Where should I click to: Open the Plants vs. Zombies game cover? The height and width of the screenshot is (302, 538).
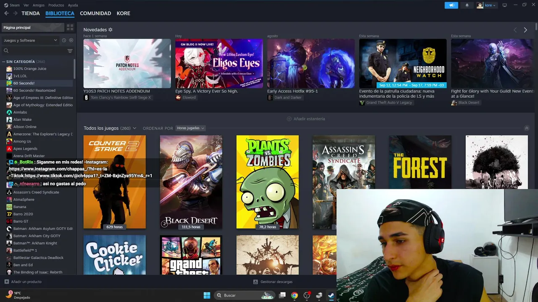267,182
